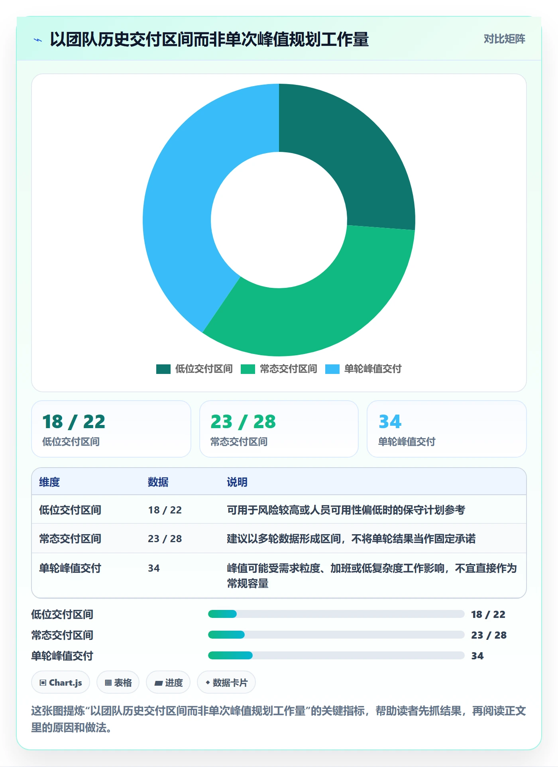Click the 数据 column header

click(x=158, y=482)
